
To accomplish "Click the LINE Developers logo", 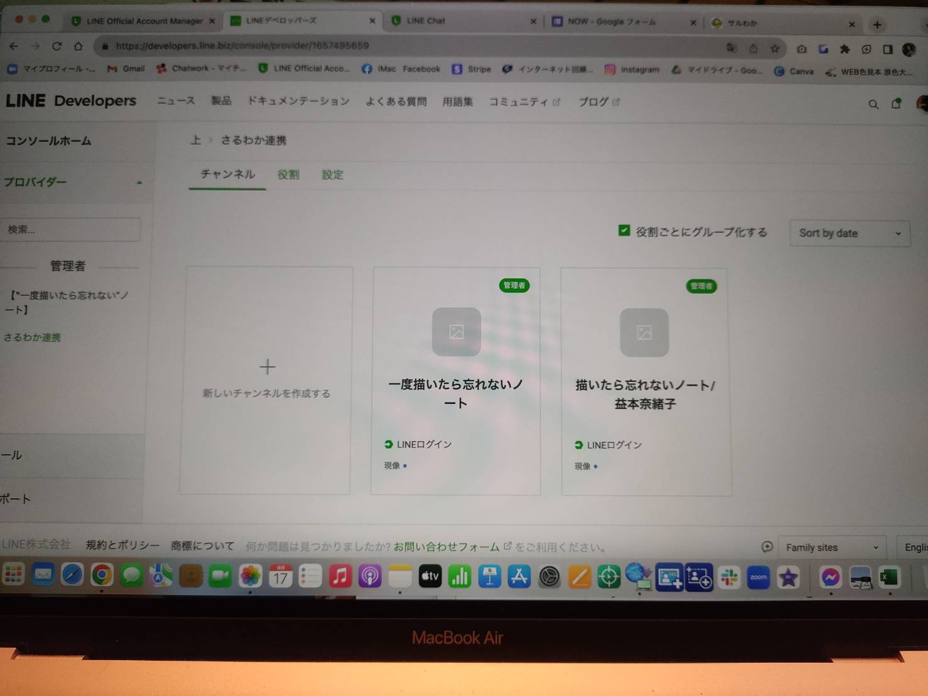I will [71, 101].
